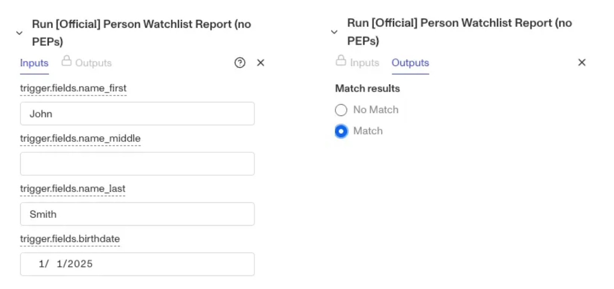Click the lock icon beside the grayed Outputs tab
Image resolution: width=614 pixels, height=289 pixels.
pyautogui.click(x=66, y=61)
